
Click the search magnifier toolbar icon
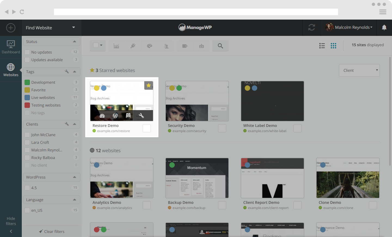(220, 46)
